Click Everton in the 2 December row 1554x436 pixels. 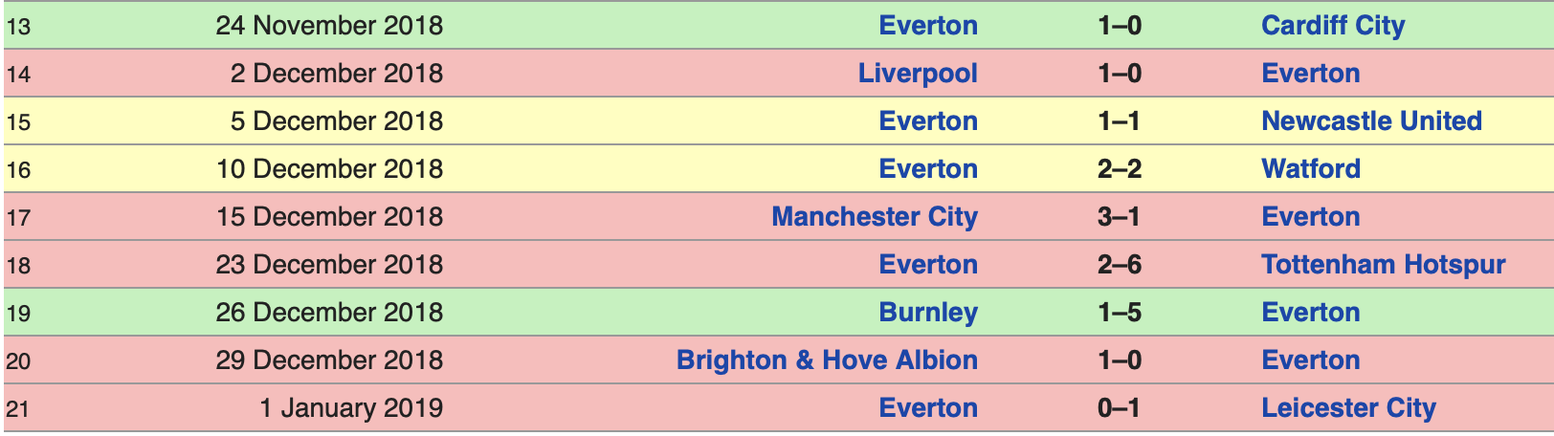(x=1311, y=74)
